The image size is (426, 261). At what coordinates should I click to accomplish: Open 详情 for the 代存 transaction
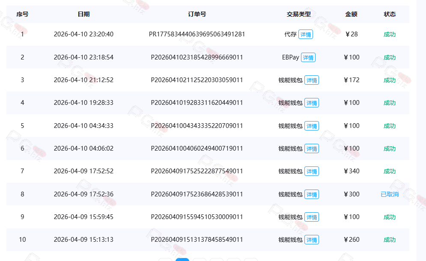point(305,35)
